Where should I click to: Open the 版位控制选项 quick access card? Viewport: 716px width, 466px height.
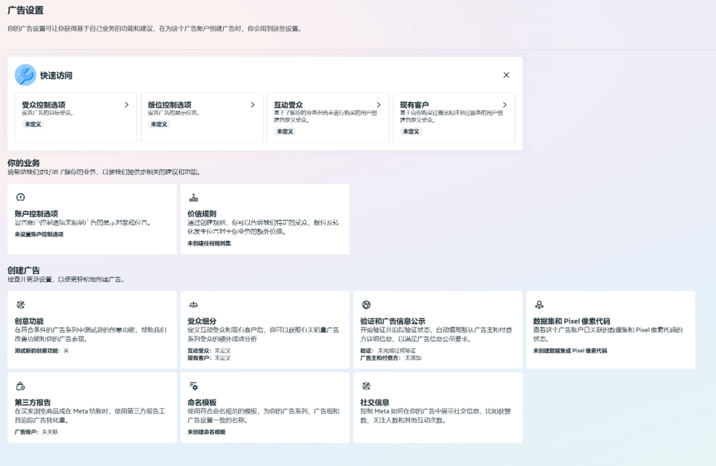pyautogui.click(x=202, y=118)
